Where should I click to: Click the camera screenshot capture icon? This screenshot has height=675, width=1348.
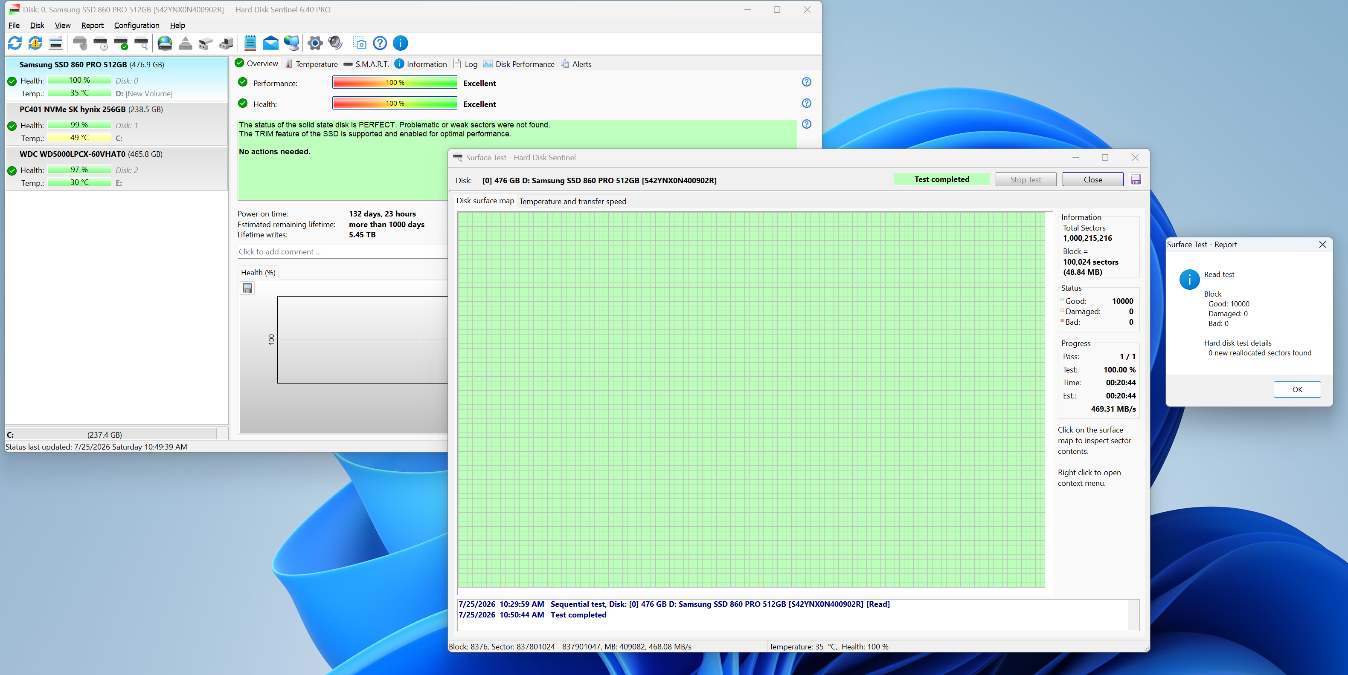(360, 43)
